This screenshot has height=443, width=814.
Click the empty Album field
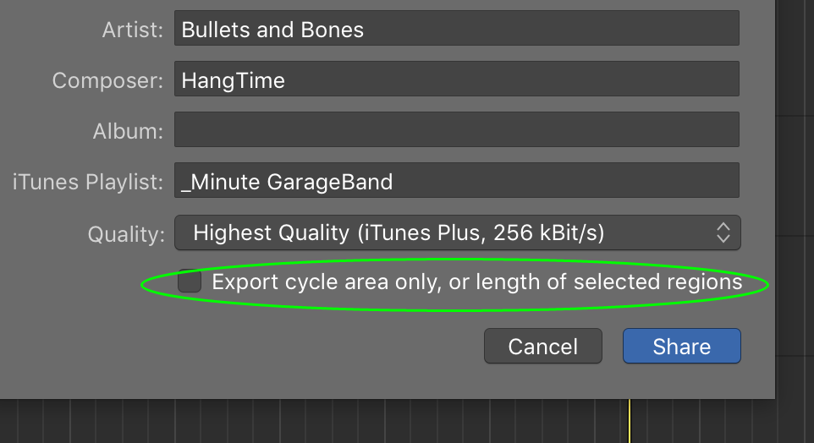457,130
